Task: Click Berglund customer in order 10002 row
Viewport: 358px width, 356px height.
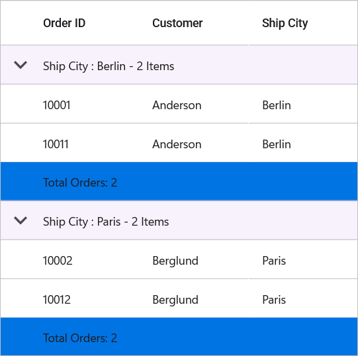Action: pos(175,261)
